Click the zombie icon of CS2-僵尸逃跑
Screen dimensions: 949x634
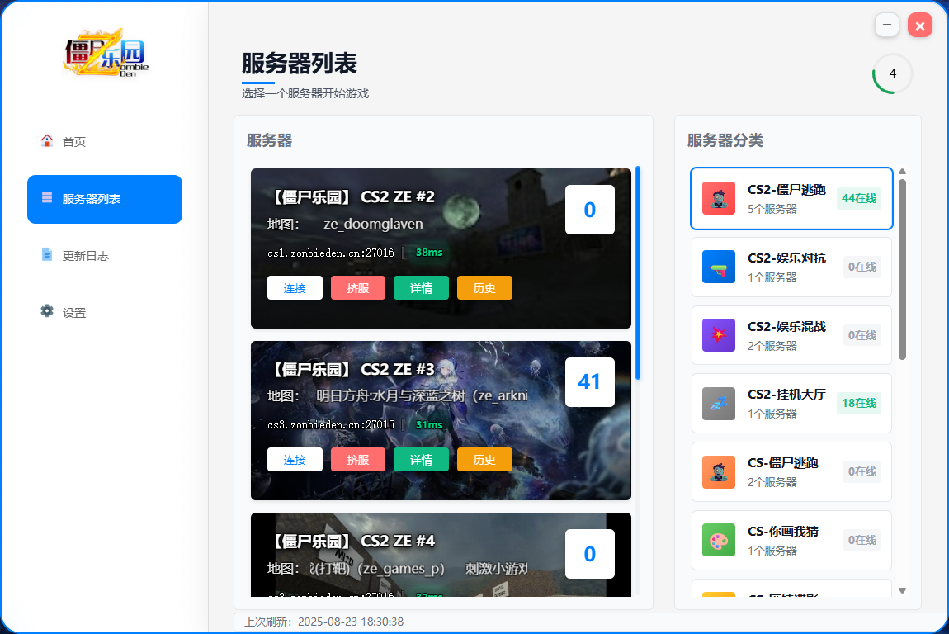tap(719, 198)
